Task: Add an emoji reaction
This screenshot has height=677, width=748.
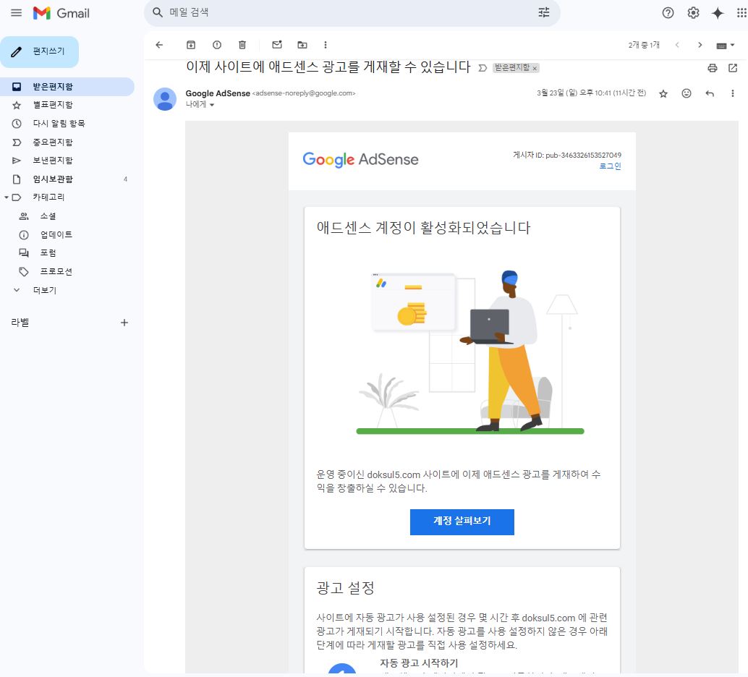Action: coord(687,93)
